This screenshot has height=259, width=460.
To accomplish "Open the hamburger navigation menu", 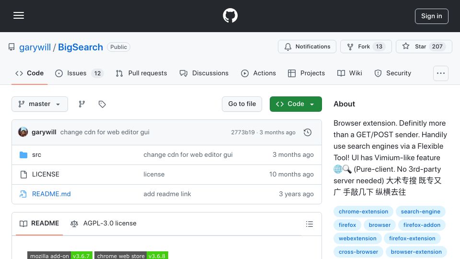I will (19, 15).
